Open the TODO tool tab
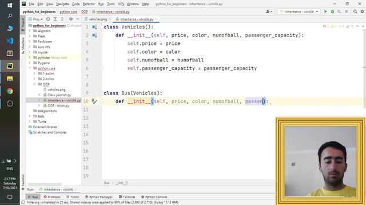Screen dimensions: 366x205 [73, 197]
